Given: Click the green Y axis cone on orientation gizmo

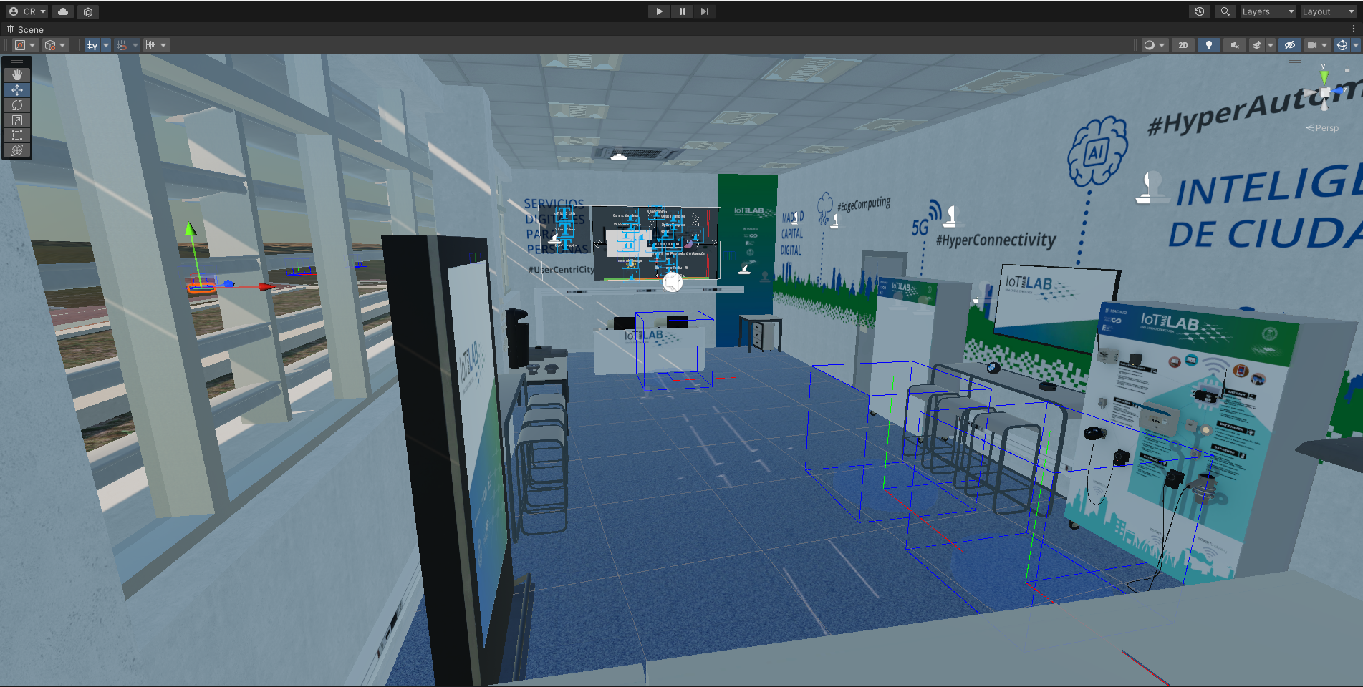Looking at the screenshot, I should coord(1324,76).
